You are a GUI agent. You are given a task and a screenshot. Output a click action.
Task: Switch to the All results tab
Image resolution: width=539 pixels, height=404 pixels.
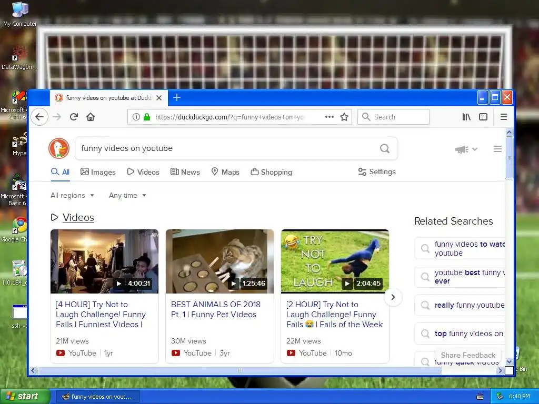click(60, 172)
